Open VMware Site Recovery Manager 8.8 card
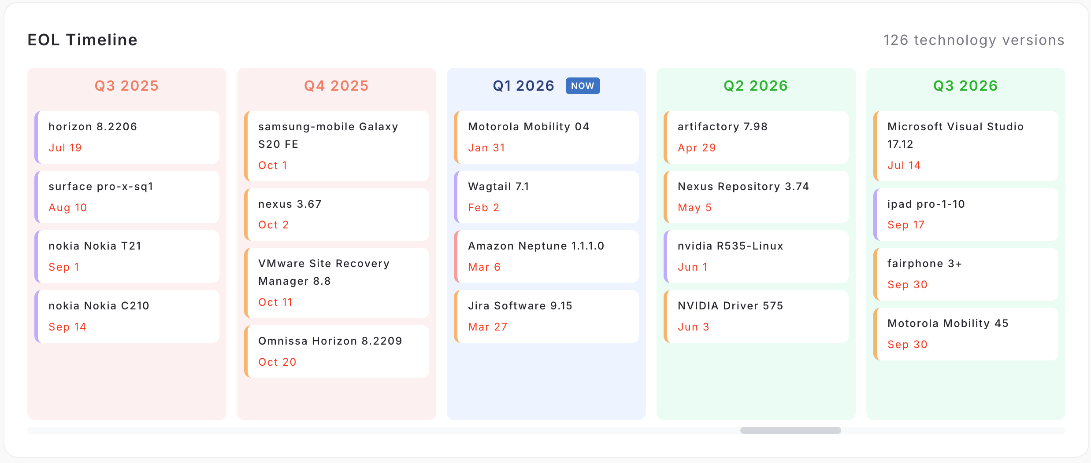The width and height of the screenshot is (1091, 463). [337, 283]
